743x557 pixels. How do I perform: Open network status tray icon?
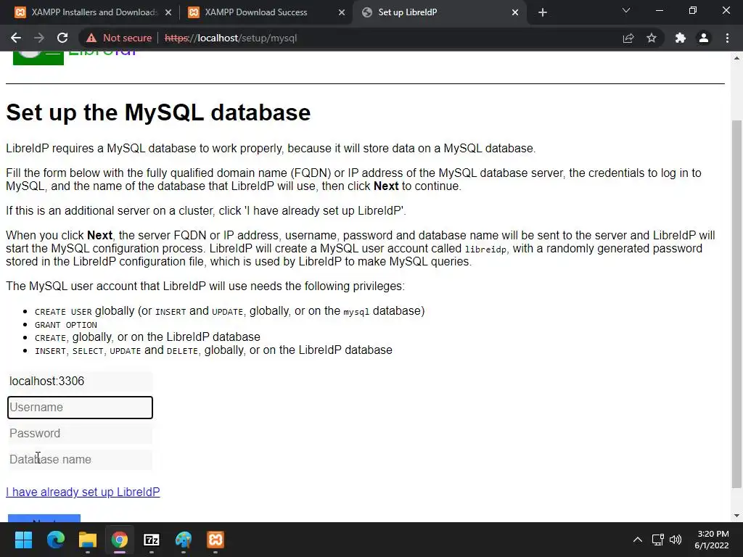(657, 540)
